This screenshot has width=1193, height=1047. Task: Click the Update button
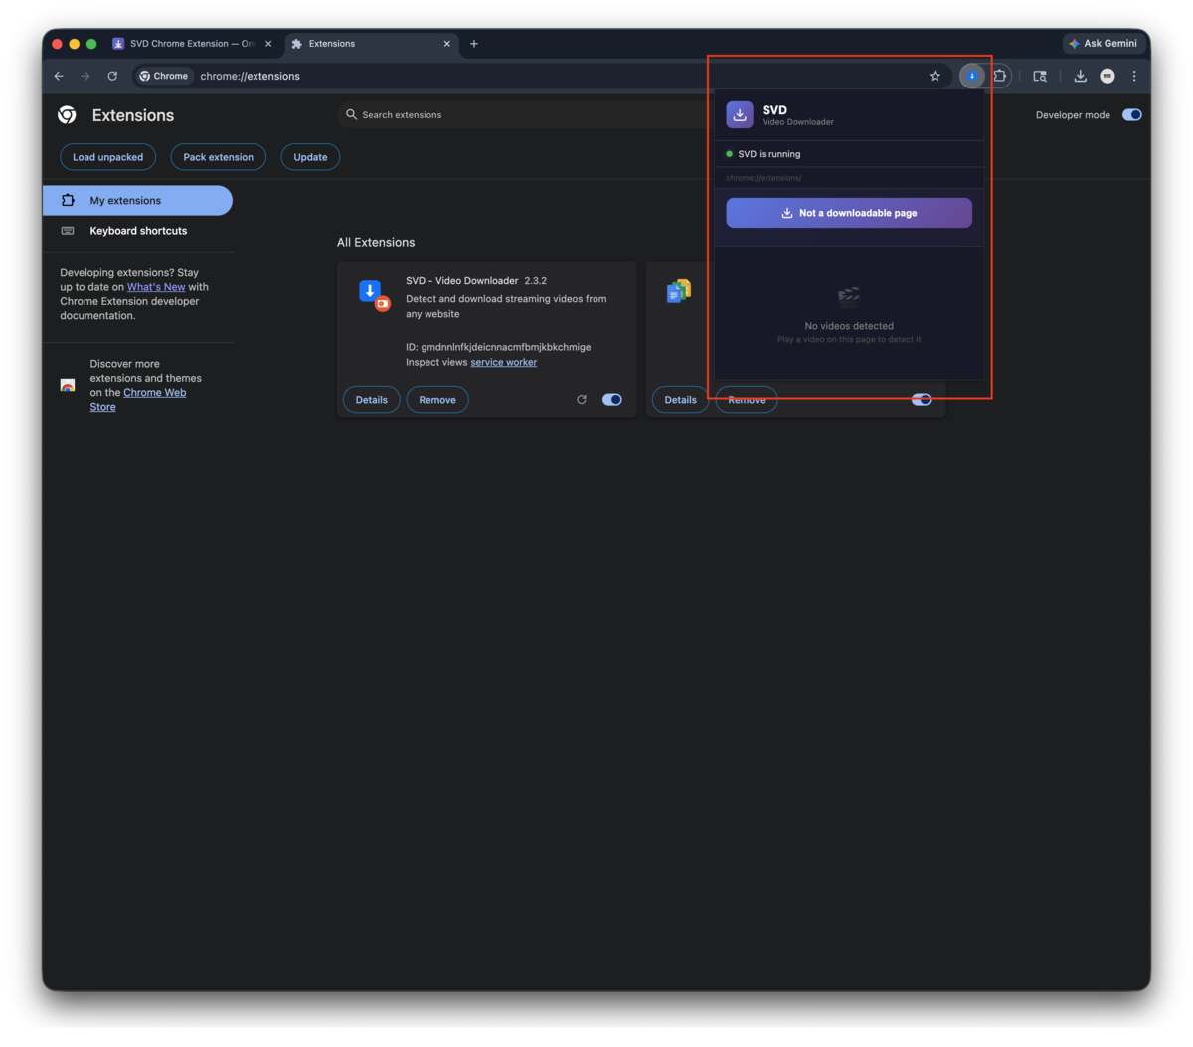(x=310, y=157)
